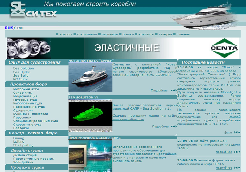246x172 pixels.
Task: Click the Си Тех logo
Action: click(33, 9)
